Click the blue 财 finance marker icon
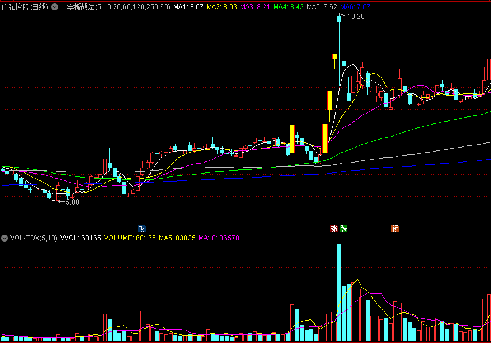Viewport: 491px width, 343px height. pos(142,228)
